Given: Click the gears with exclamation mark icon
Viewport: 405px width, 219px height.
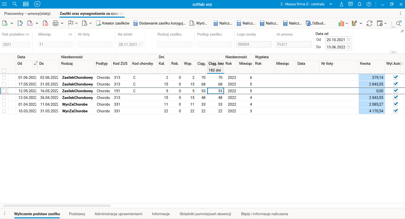Looking at the screenshot, I should (x=354, y=23).
